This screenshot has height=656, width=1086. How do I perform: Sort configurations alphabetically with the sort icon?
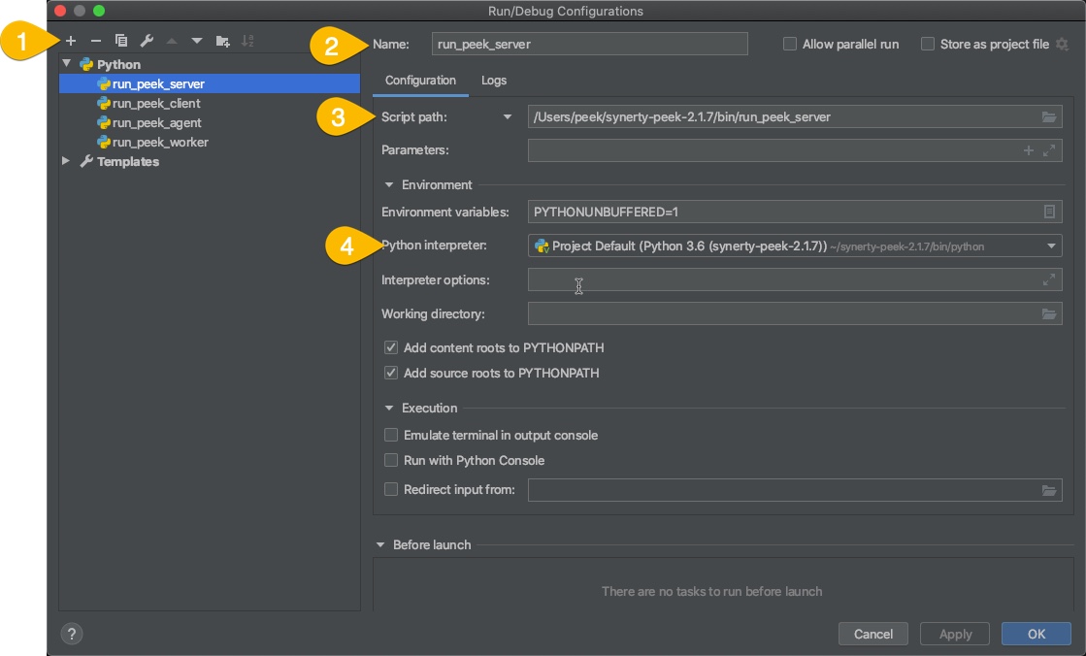tap(247, 41)
